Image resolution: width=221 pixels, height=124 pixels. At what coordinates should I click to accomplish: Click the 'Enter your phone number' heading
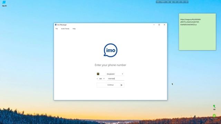tap(110, 65)
